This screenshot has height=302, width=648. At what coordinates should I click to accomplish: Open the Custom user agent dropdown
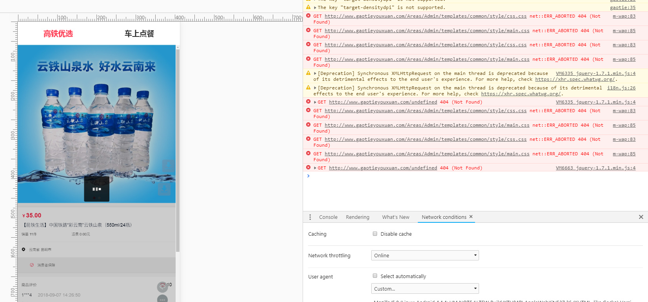(x=425, y=289)
